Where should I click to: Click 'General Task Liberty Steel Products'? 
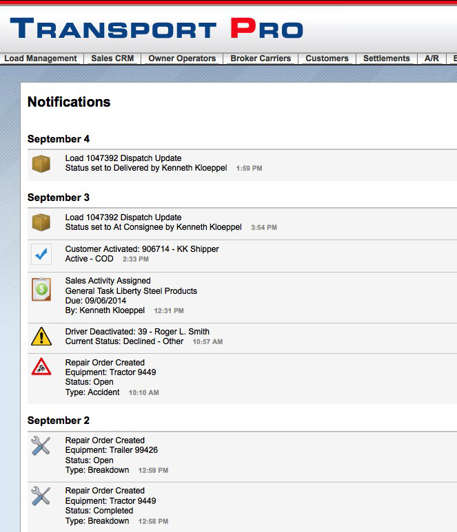pos(131,291)
